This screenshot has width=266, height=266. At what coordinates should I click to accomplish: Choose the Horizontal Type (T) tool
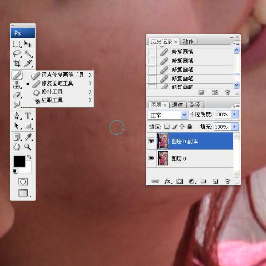point(28,116)
